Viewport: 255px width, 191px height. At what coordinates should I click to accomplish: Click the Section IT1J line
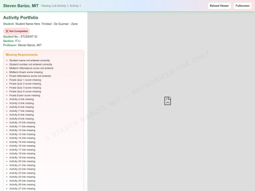(x=12, y=41)
